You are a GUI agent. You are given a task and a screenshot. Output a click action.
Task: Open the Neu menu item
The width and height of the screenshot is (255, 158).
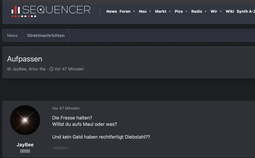(143, 11)
